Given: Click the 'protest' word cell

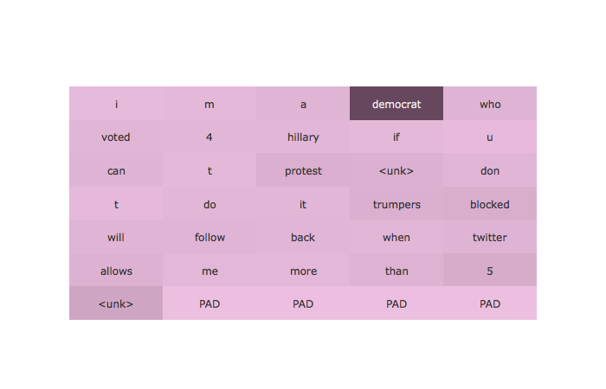Looking at the screenshot, I should click(303, 170).
